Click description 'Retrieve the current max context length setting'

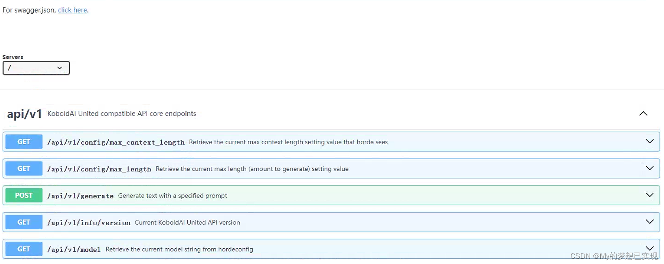(288, 142)
